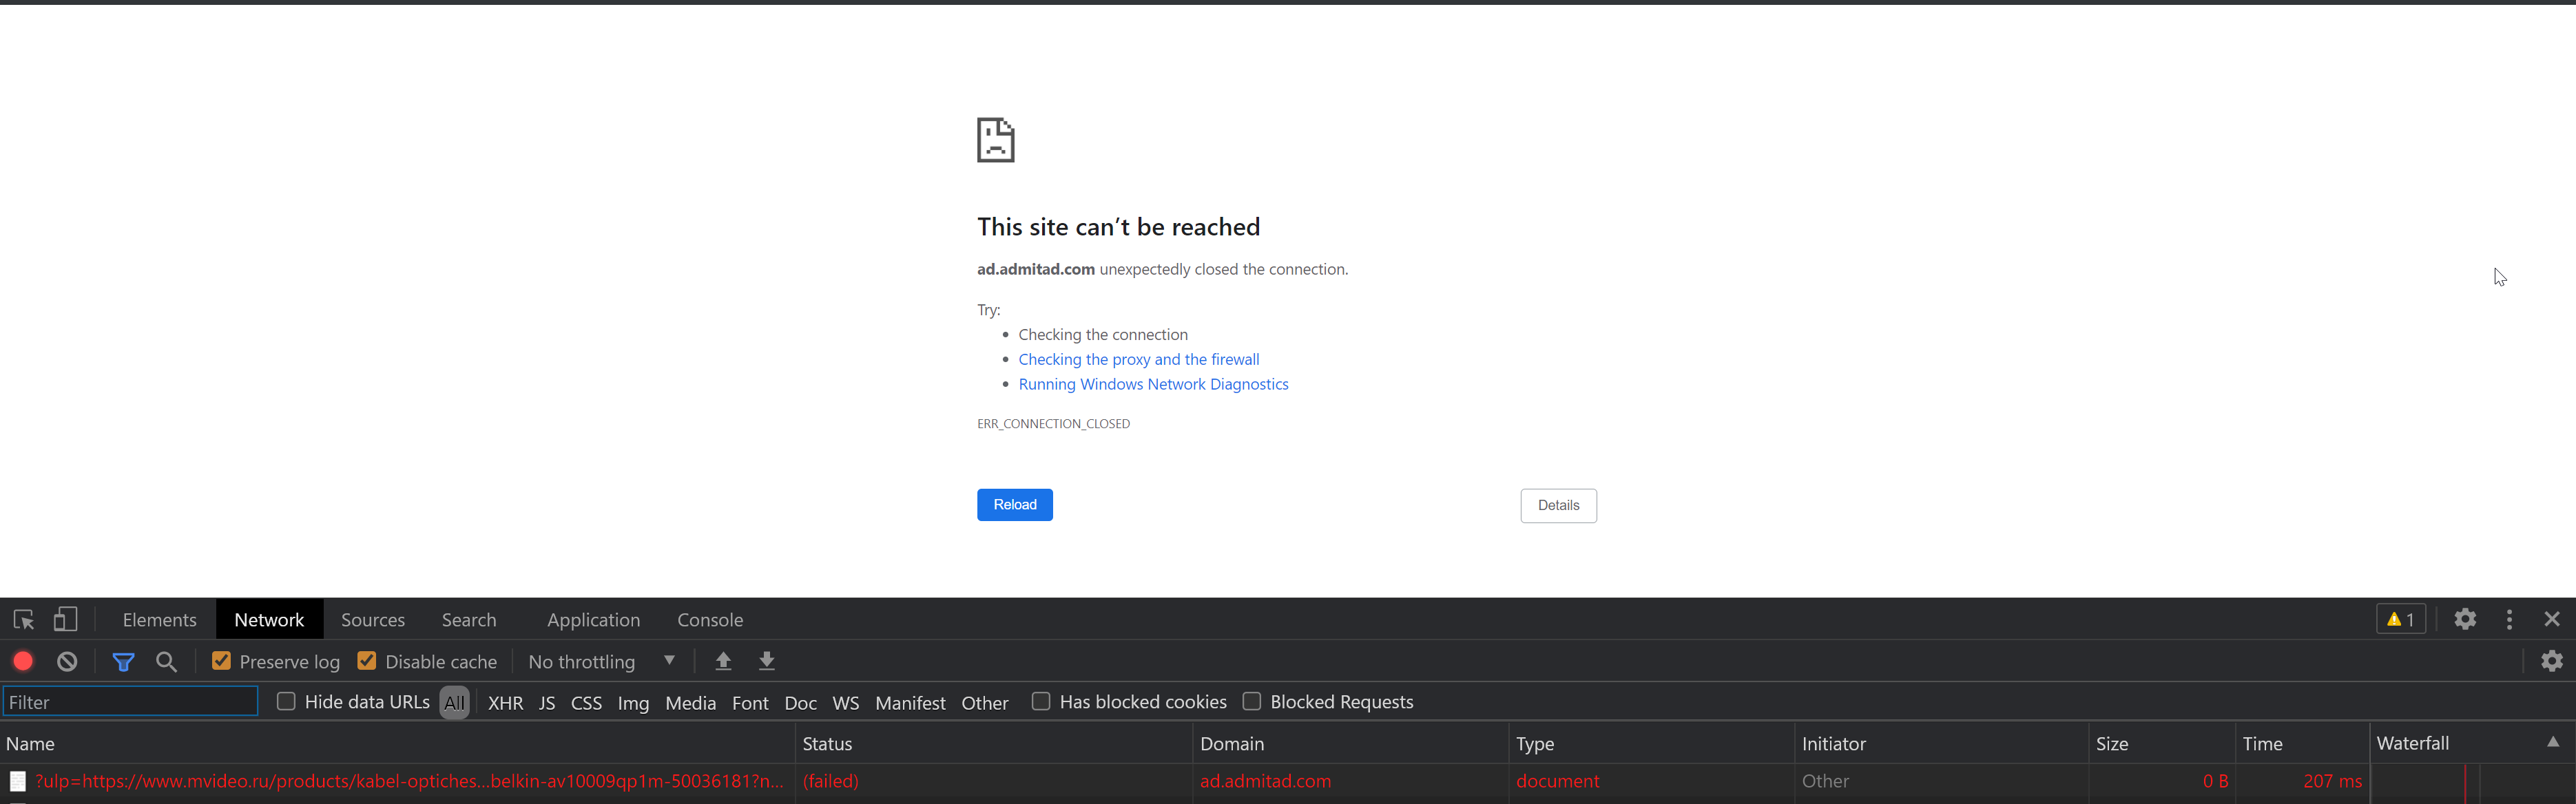
Task: Open Checking the proxy and the firewall link
Action: 1138,358
